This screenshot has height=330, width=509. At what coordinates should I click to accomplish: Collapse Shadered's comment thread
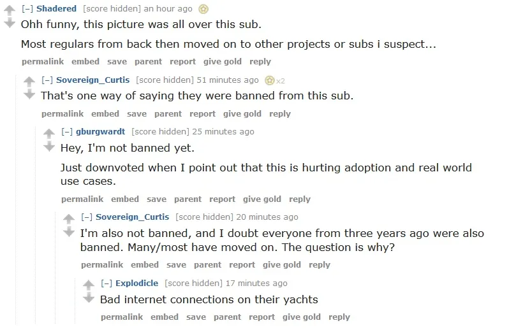click(27, 9)
